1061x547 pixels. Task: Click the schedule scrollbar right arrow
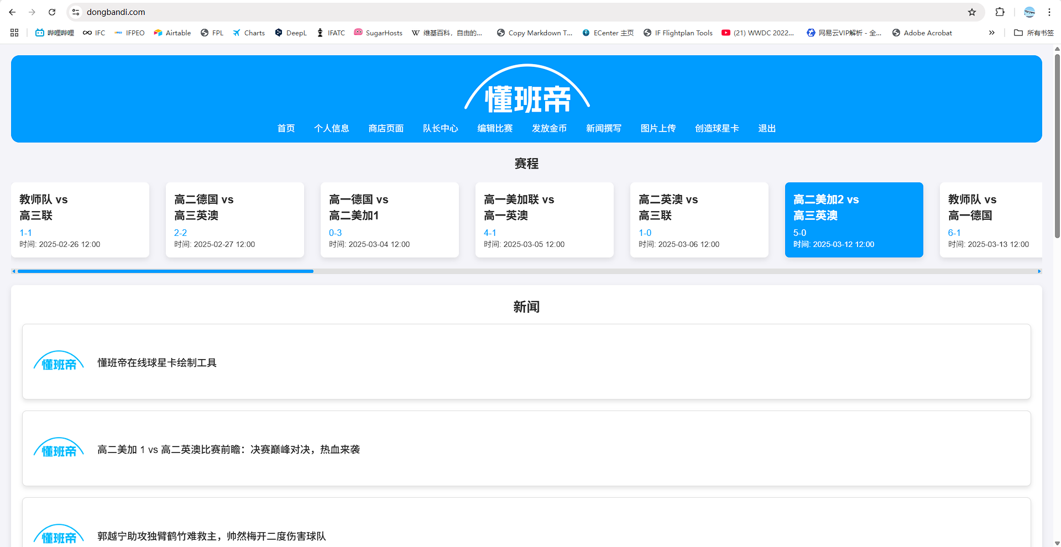(1039, 271)
